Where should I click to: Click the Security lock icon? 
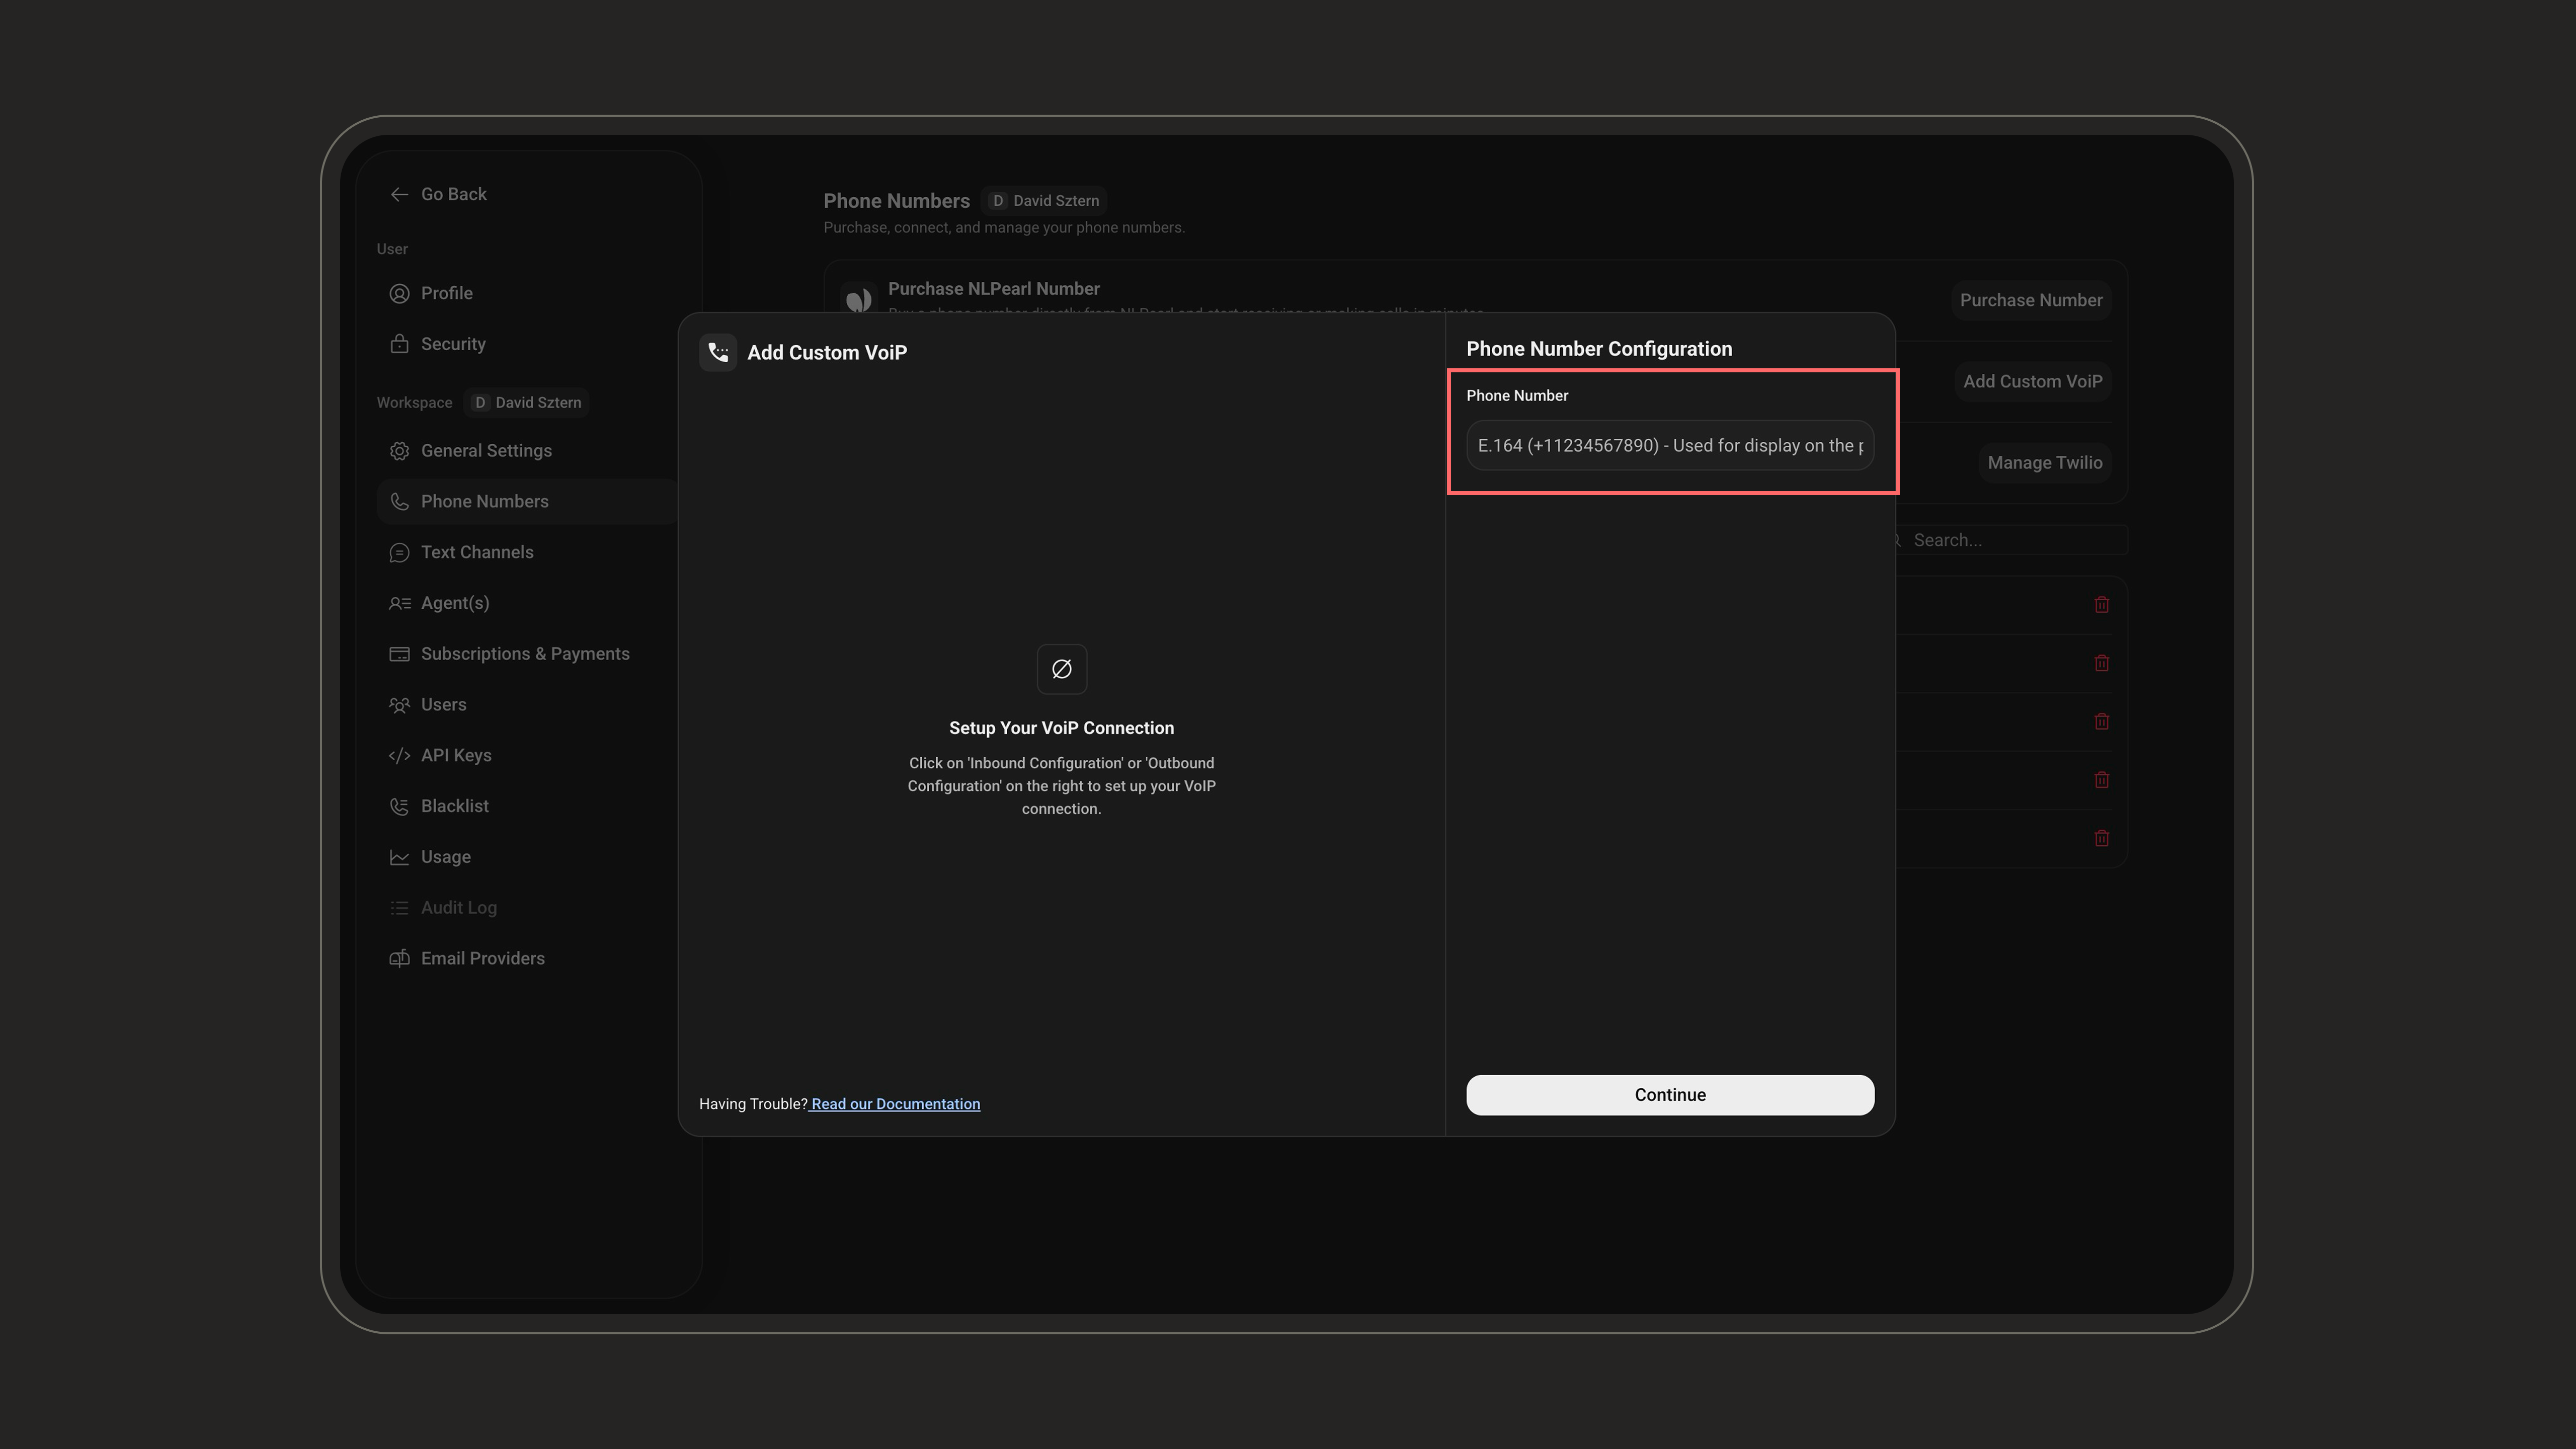pyautogui.click(x=399, y=344)
